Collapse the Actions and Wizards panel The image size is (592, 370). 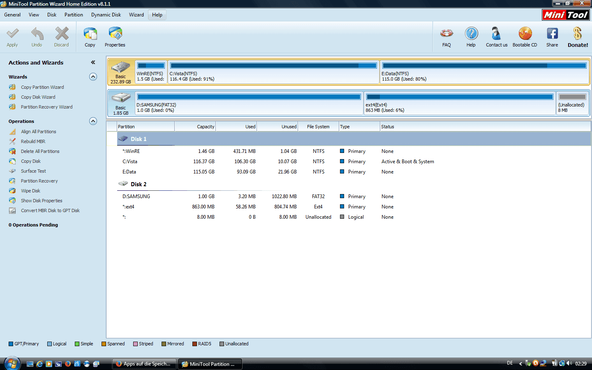click(x=93, y=62)
